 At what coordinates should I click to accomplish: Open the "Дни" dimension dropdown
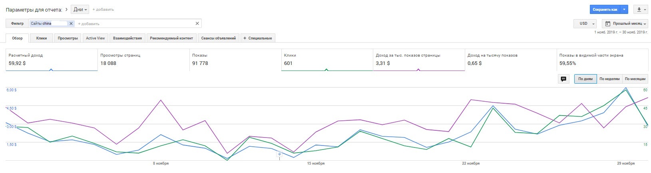[80, 10]
